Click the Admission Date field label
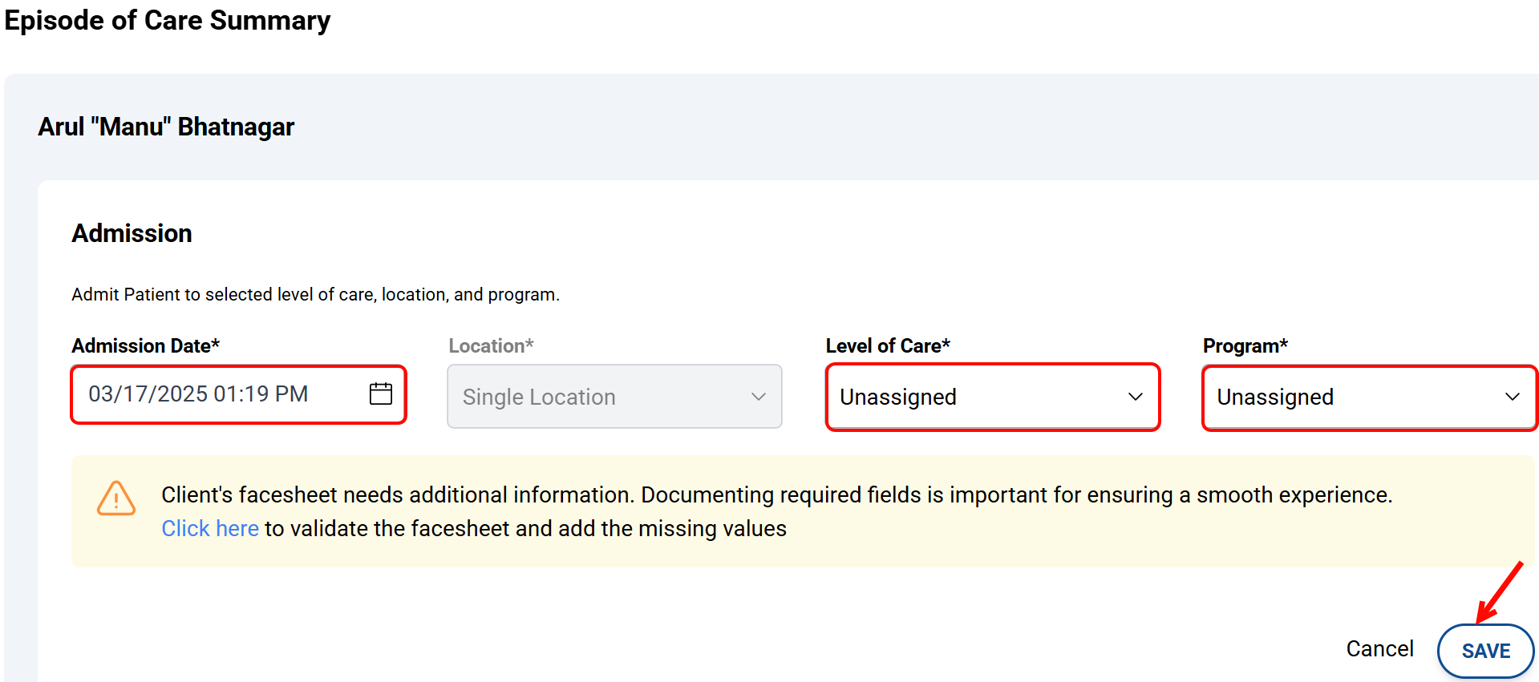Screen dimensions: 1539x682 click(x=145, y=345)
